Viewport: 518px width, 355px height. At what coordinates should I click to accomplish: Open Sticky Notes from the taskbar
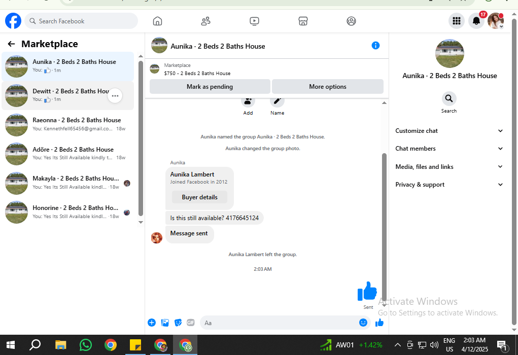135,345
